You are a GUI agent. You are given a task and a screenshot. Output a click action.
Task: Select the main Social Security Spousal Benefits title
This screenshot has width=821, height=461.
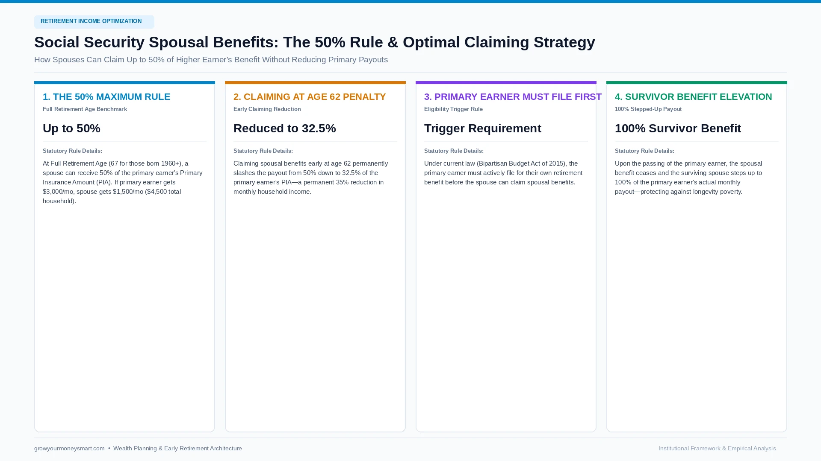[314, 42]
